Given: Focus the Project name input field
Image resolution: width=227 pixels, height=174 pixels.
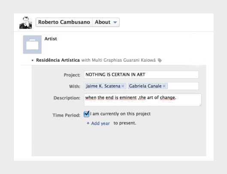Looking at the screenshot, I should tap(141, 75).
